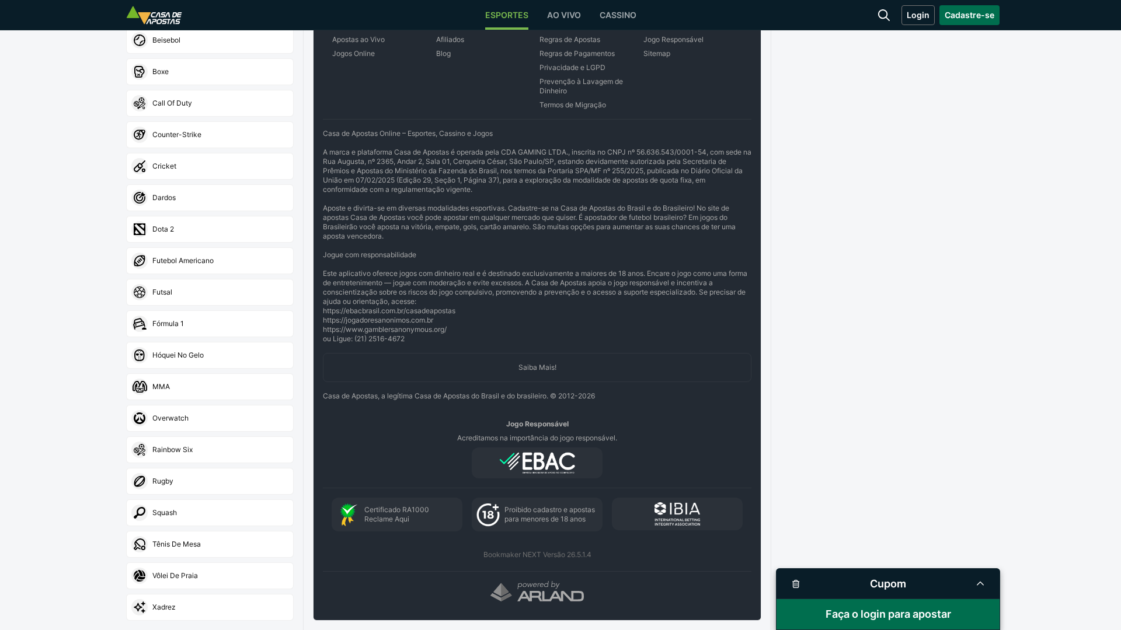The width and height of the screenshot is (1121, 630).
Task: Open the search magnifier icon
Action: pos(884,15)
